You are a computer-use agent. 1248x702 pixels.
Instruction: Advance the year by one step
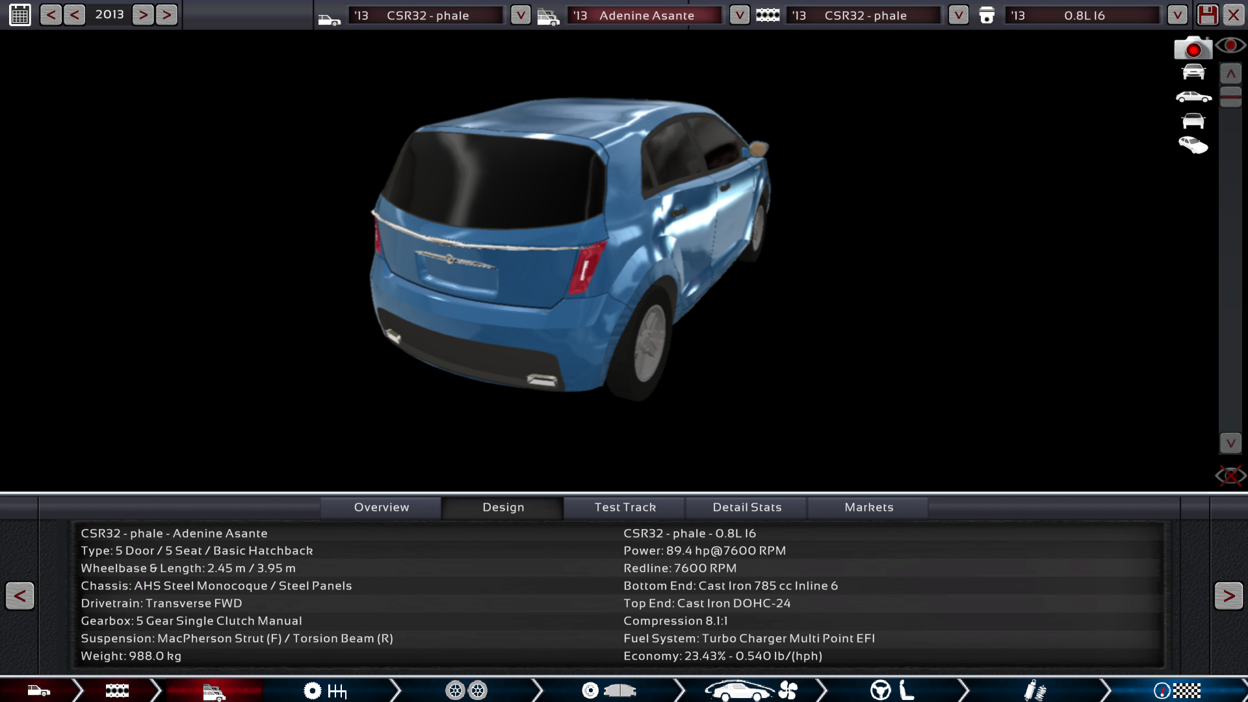(143, 14)
